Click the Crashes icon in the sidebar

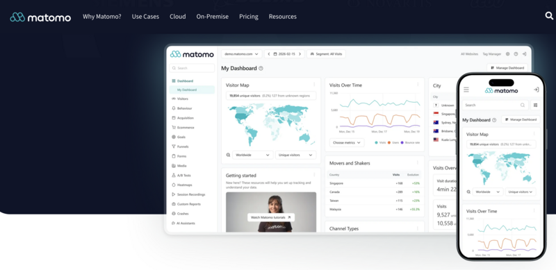(173, 213)
